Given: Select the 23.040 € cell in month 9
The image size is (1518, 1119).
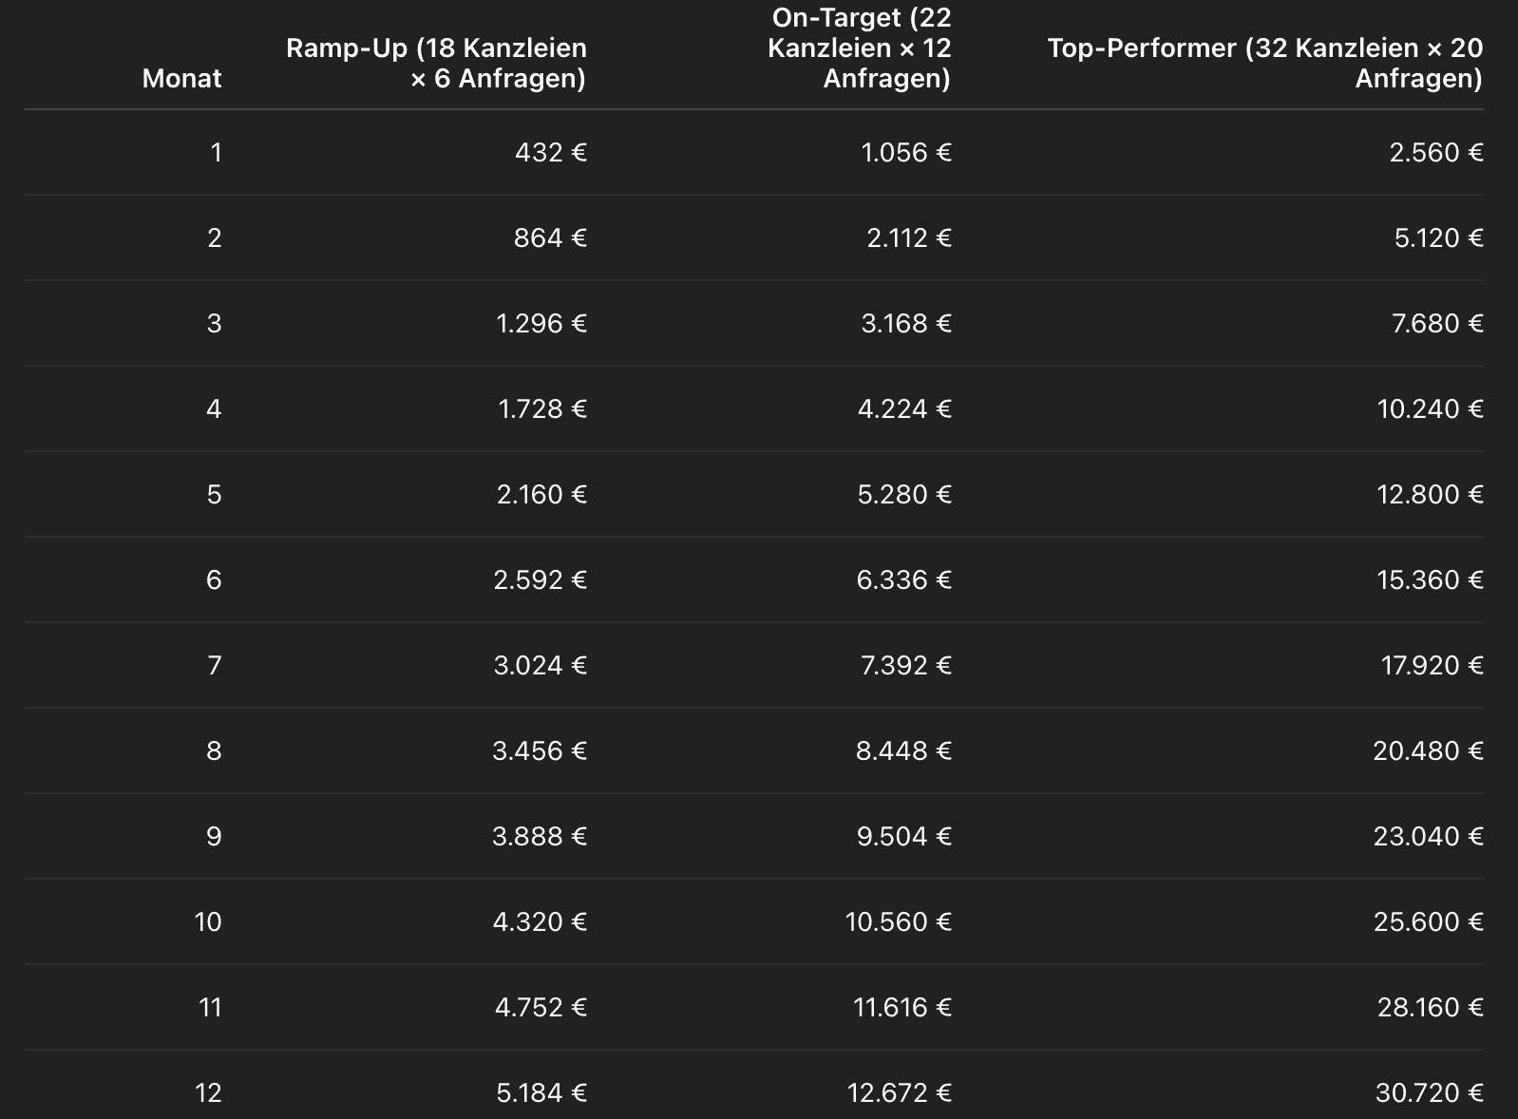Looking at the screenshot, I should click(1428, 836).
